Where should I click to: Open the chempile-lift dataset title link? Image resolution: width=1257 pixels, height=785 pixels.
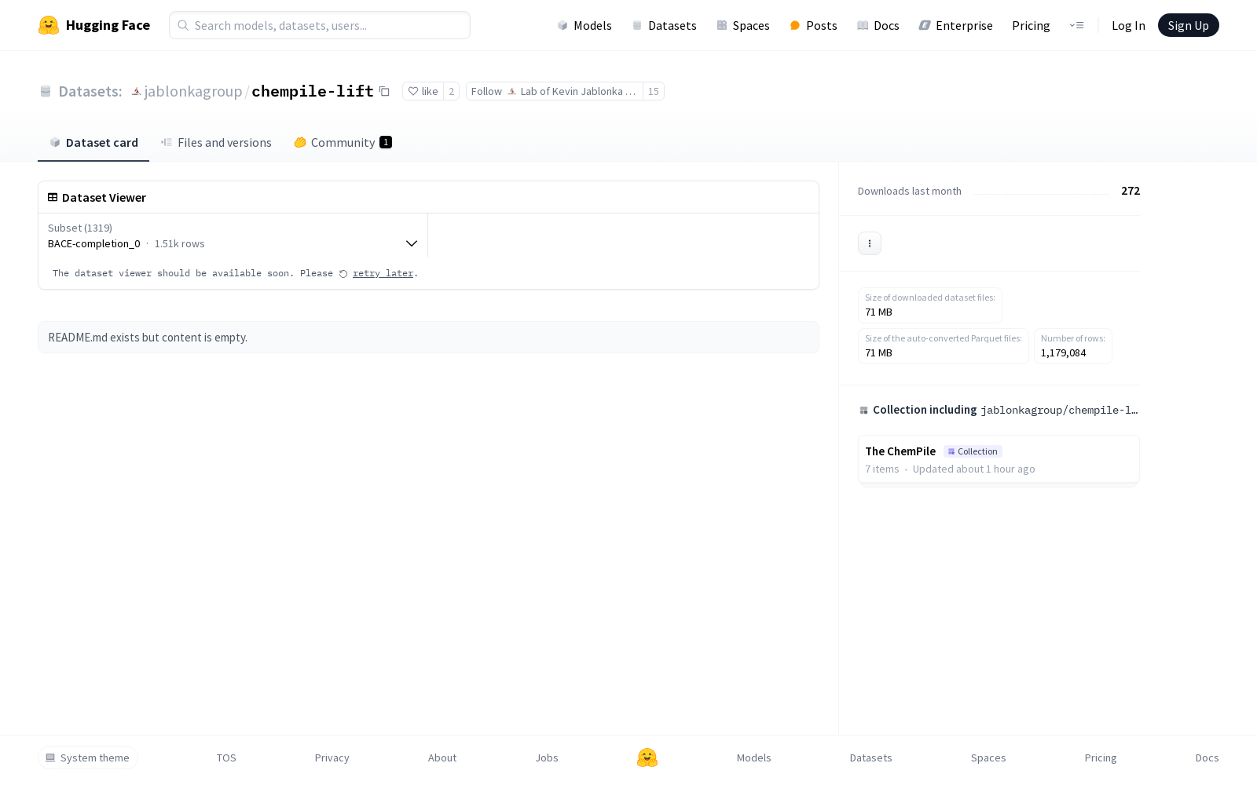(313, 91)
